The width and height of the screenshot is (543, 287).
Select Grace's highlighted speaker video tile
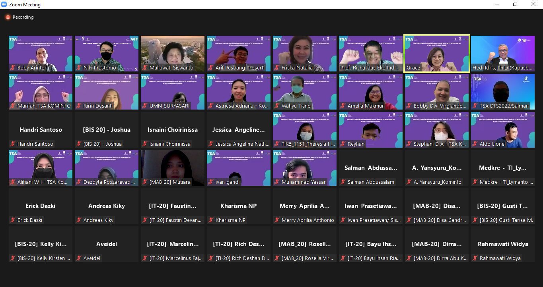(436, 52)
